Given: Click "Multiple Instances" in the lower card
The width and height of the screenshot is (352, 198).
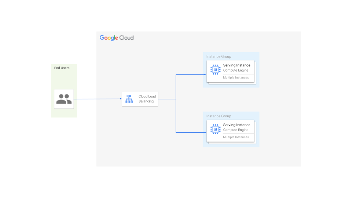Looking at the screenshot, I should 236,137.
